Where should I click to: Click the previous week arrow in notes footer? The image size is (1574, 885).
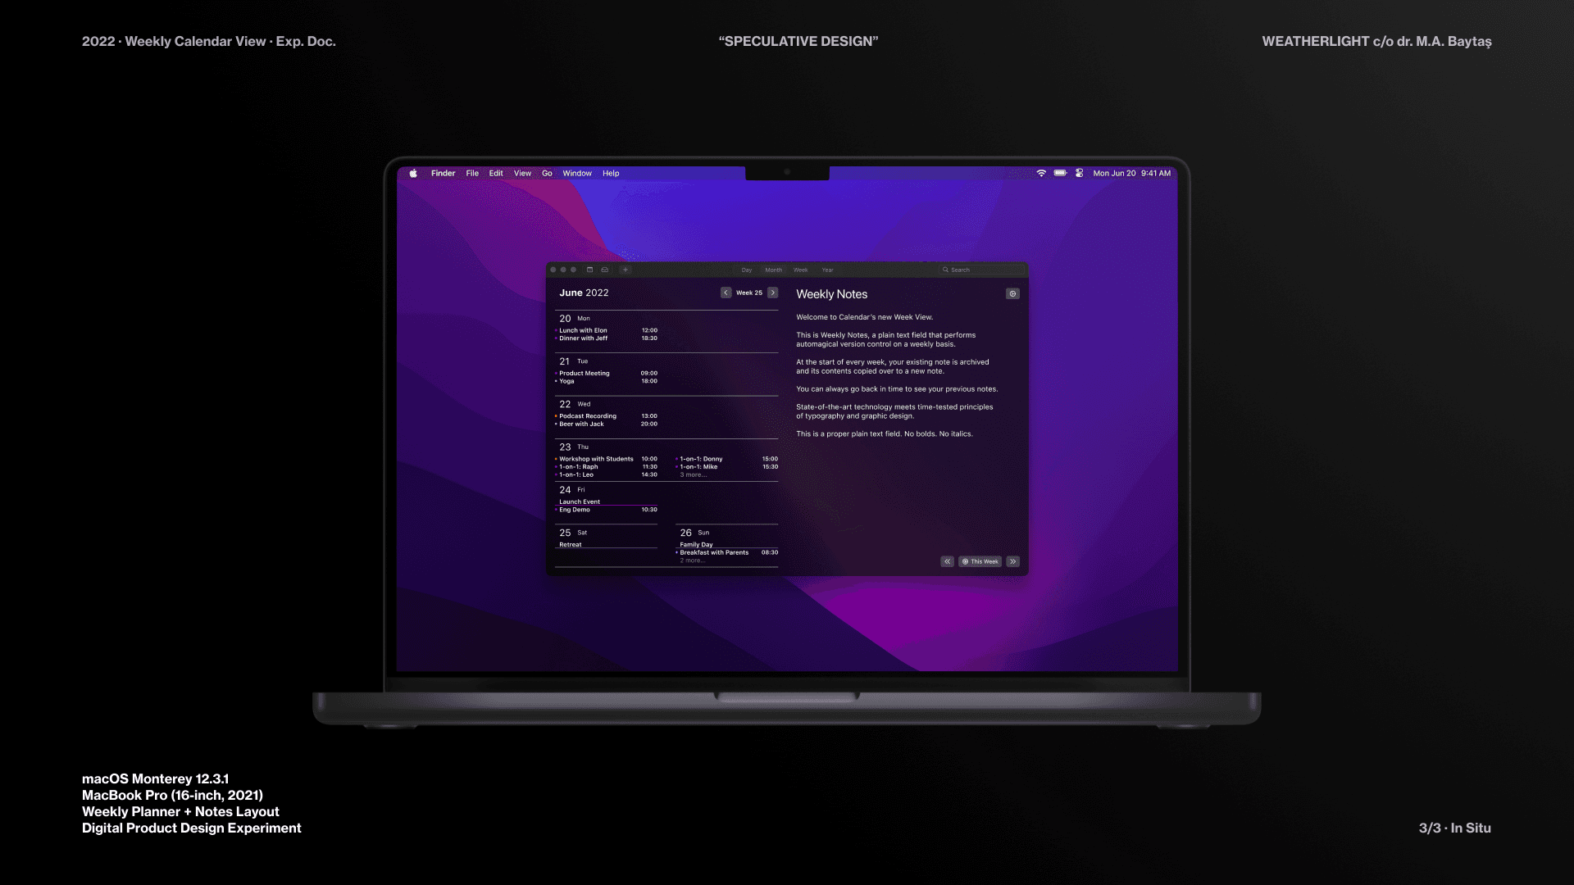click(947, 560)
